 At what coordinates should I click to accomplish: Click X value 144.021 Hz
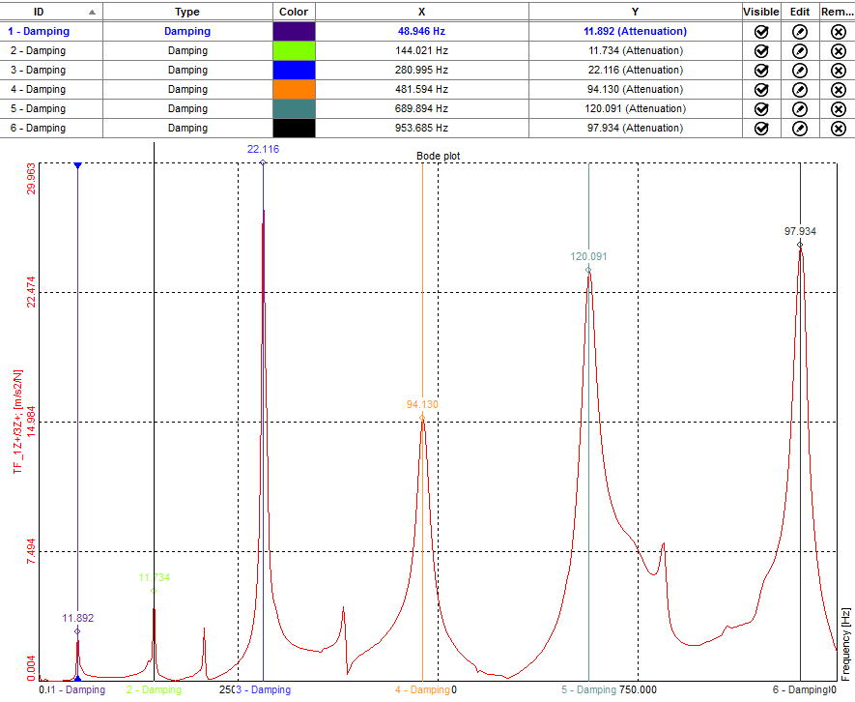[421, 51]
